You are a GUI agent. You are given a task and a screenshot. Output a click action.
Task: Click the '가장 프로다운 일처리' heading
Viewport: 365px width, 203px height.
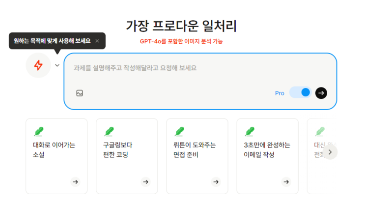181,26
